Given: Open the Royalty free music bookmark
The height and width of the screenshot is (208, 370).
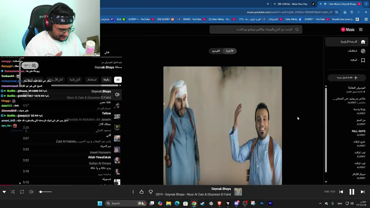Looking at the screenshot, I should 345,19.
